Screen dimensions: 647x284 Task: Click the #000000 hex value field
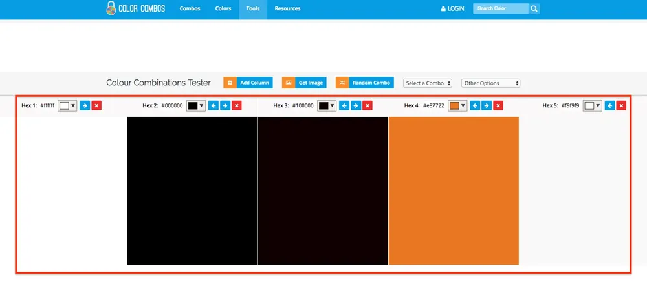click(x=172, y=106)
